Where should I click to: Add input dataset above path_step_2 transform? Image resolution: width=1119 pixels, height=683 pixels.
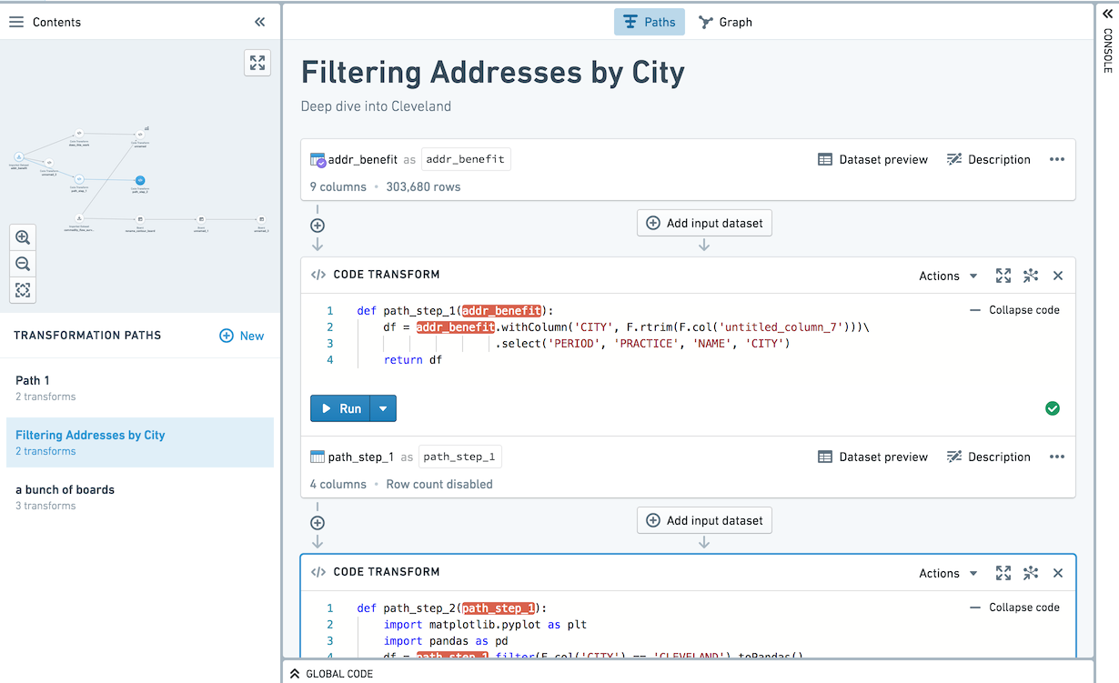[704, 520]
